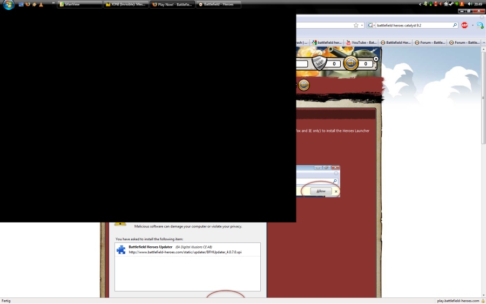Viewport: 486px width, 304px height.
Task: Open the volume speaker tray icon
Action: tap(470, 4)
